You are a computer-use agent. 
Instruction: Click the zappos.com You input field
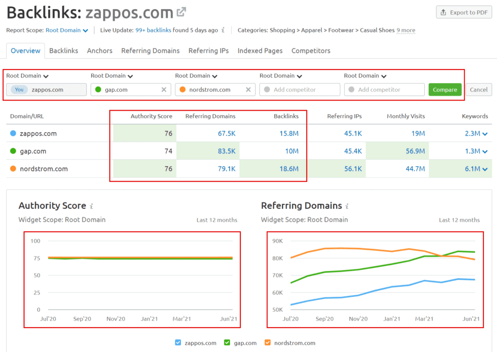point(46,90)
